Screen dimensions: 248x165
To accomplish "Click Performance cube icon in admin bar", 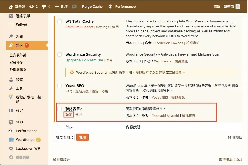I will [x=110, y=6].
